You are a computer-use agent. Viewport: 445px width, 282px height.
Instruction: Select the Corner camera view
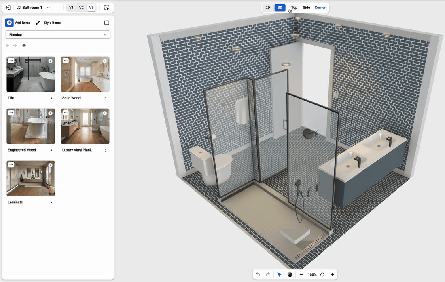(x=320, y=8)
